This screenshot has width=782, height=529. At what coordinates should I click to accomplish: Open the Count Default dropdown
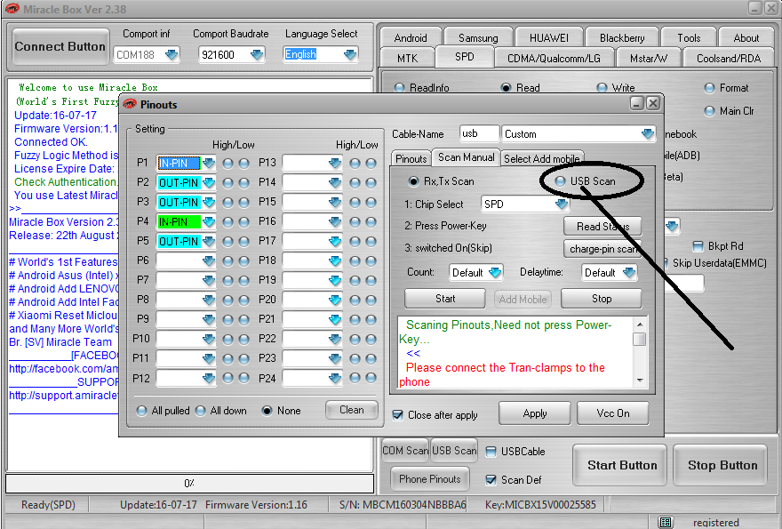495,272
